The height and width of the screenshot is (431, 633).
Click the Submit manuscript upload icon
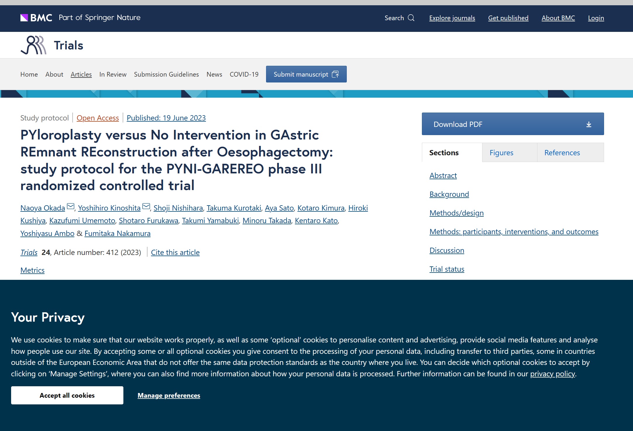pos(335,74)
